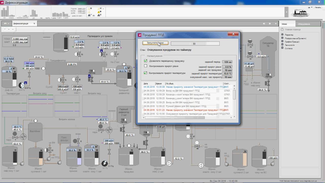Screen dimensions: 325x183
Task: Click the 12.3 °C temperature value
Action: point(178,158)
